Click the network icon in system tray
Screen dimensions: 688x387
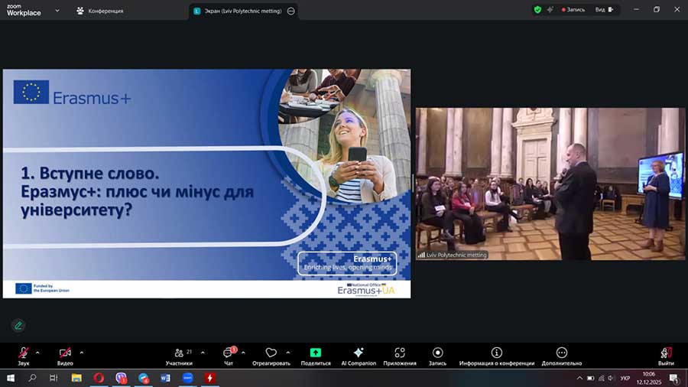[x=601, y=379]
